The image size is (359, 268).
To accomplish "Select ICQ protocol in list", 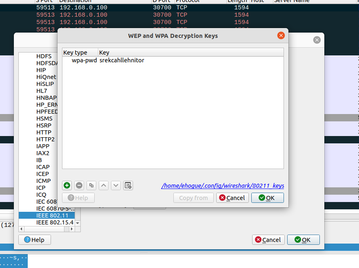I will (x=41, y=195).
